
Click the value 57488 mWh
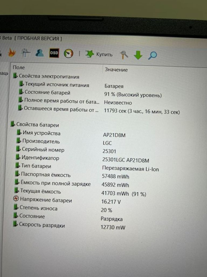click(115, 176)
